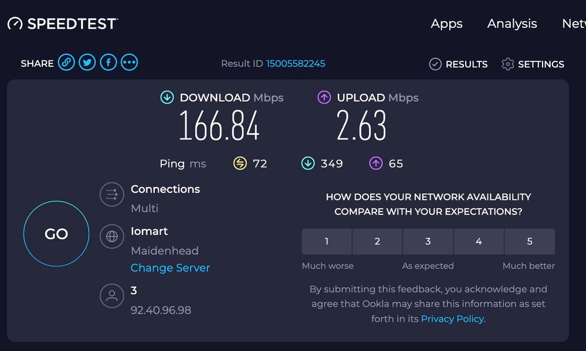This screenshot has height=351, width=586.
Task: Share result on Twitter
Action: (x=87, y=63)
